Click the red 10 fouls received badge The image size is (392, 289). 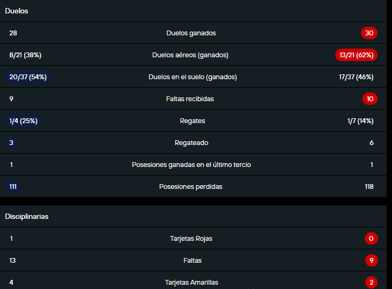(369, 99)
